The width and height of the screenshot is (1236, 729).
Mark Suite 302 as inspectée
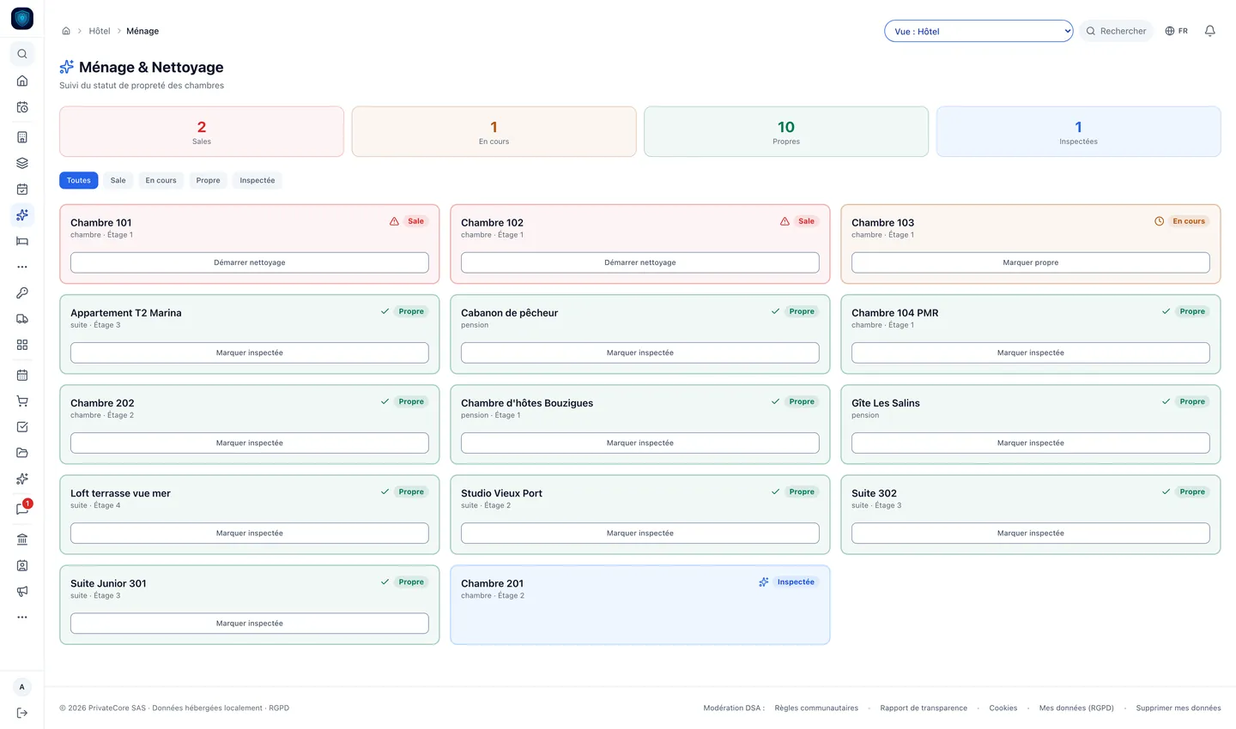(x=1031, y=533)
